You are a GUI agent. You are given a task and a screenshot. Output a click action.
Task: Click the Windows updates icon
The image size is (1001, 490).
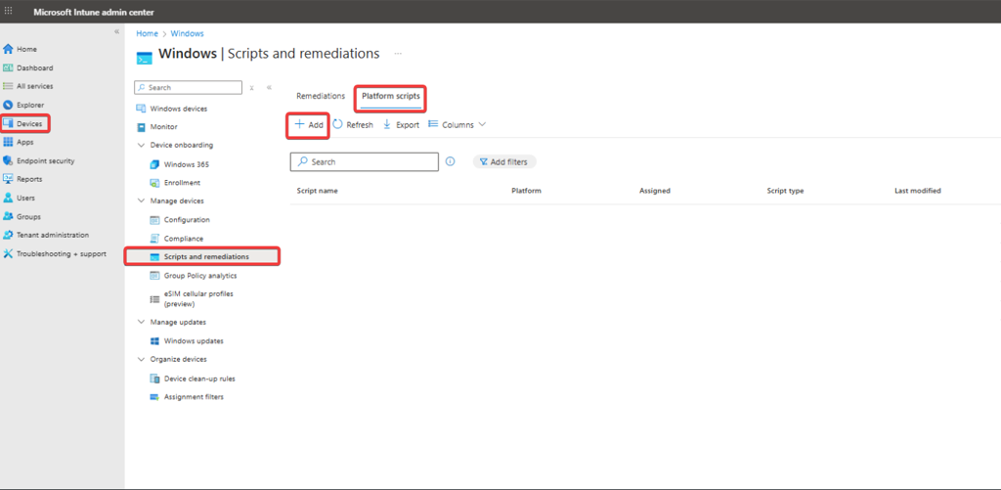[x=153, y=341]
